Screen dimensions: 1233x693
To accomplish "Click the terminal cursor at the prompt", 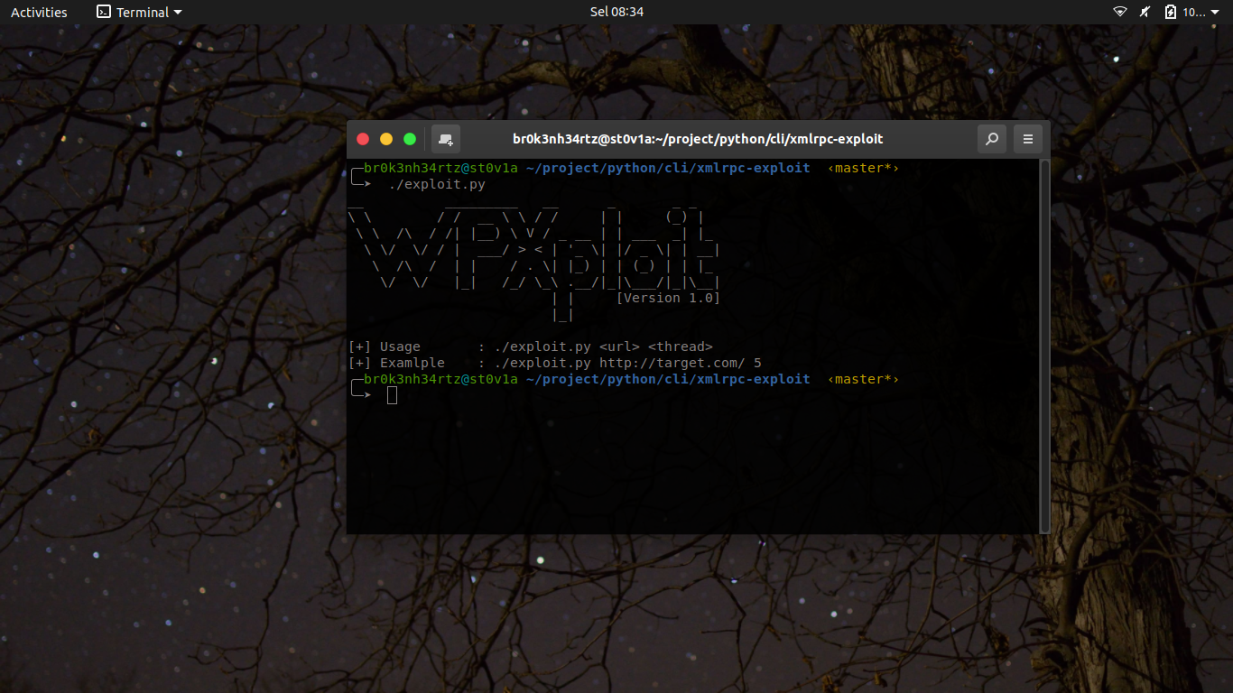I will coord(392,395).
